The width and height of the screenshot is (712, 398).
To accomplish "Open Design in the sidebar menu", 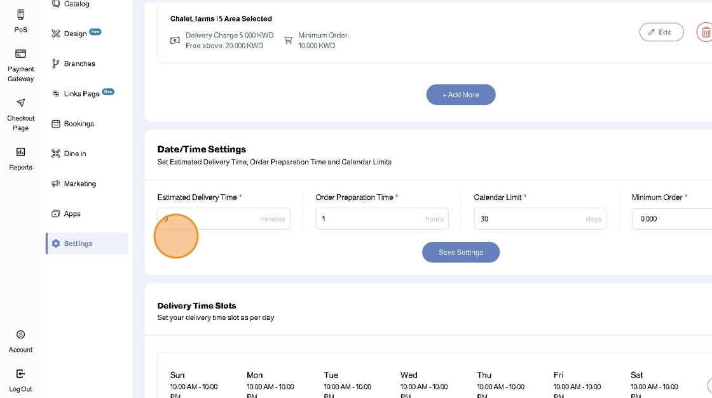I will click(x=75, y=34).
